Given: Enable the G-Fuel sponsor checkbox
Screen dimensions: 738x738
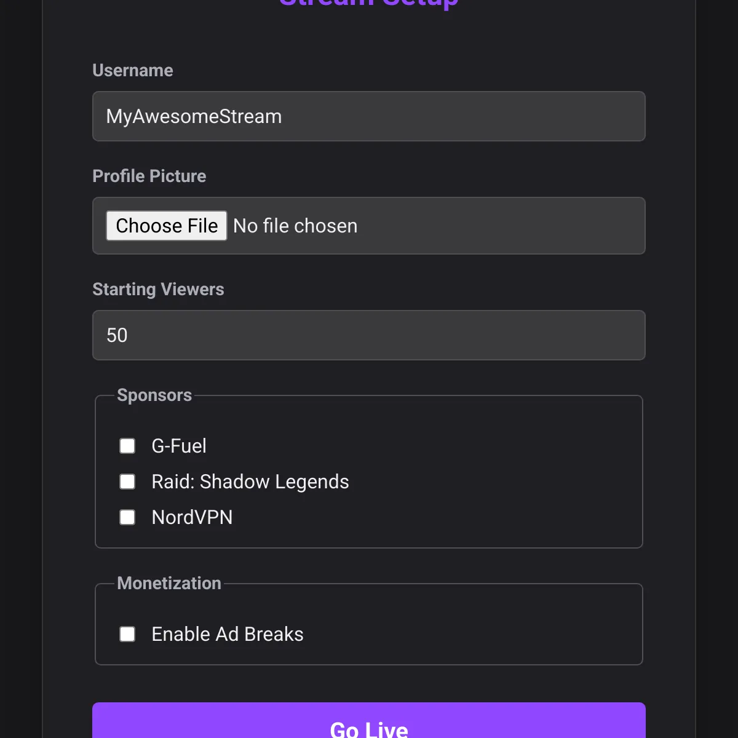Looking at the screenshot, I should (x=127, y=445).
